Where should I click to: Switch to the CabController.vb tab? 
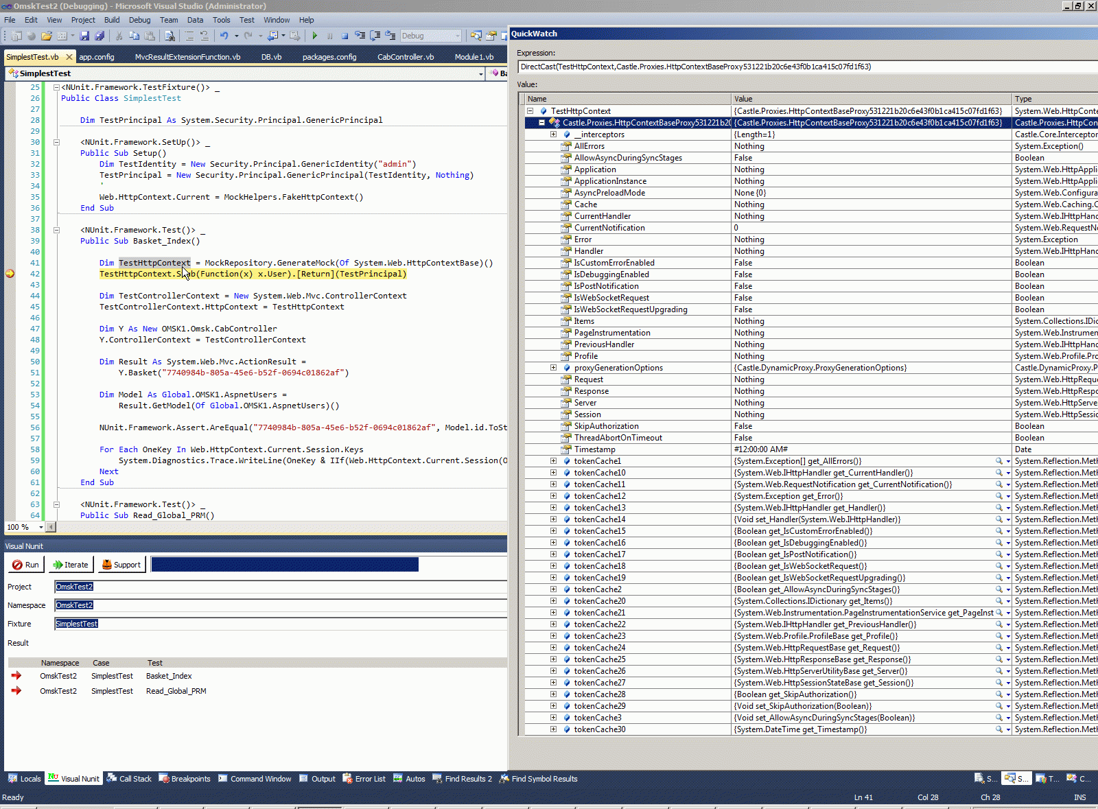405,57
